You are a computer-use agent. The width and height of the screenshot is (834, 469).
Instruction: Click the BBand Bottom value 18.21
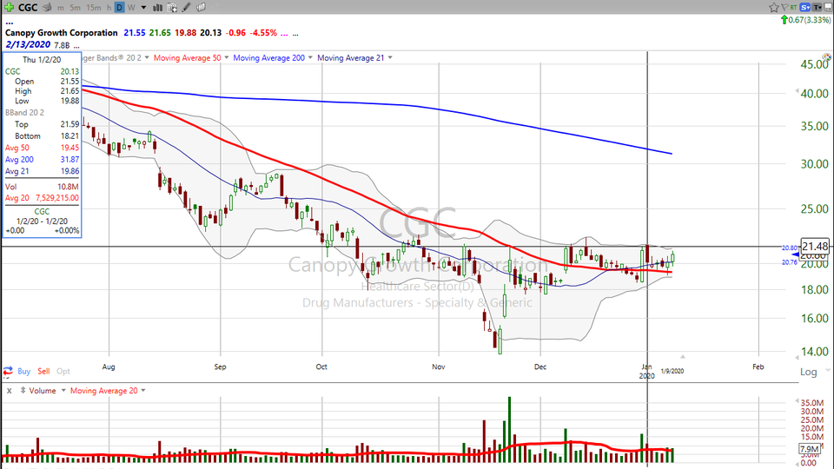coord(69,135)
